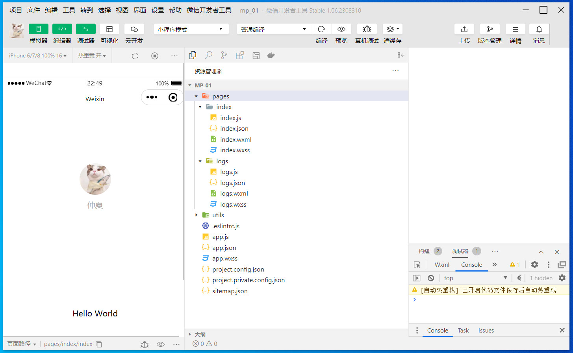The image size is (573, 353).
Task: Click the element inspector arrow icon
Action: (x=417, y=265)
